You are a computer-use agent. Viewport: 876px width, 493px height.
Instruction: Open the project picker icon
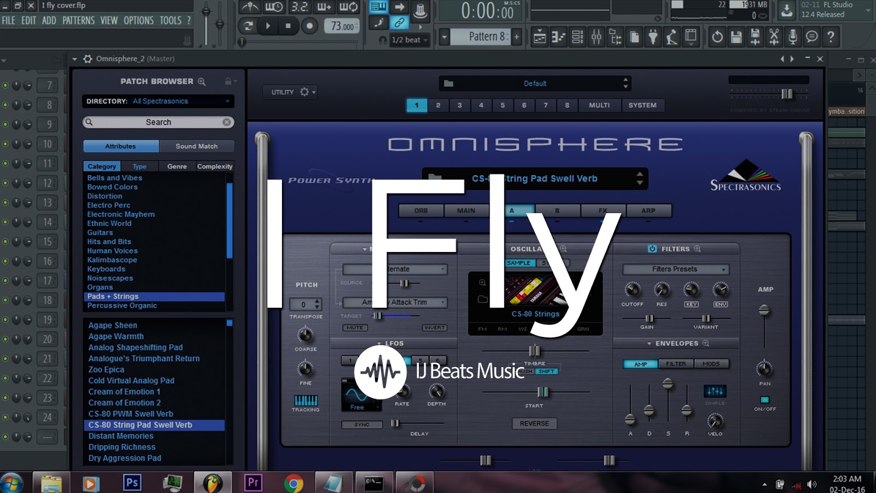pyautogui.click(x=634, y=37)
